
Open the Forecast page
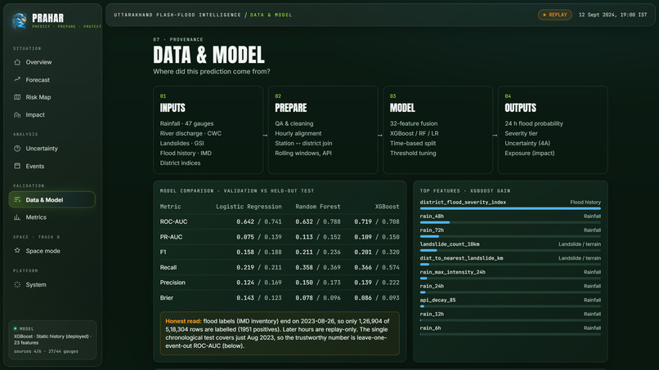point(52,80)
